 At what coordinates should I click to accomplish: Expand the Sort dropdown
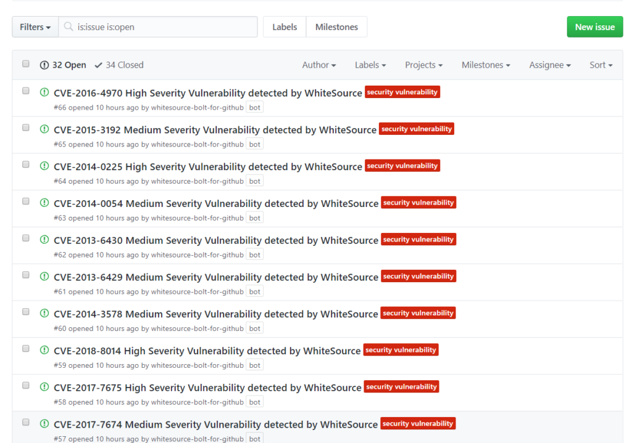[601, 64]
